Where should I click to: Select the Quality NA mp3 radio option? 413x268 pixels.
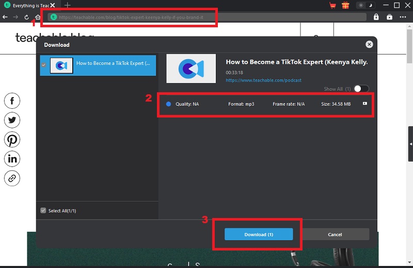pos(169,104)
